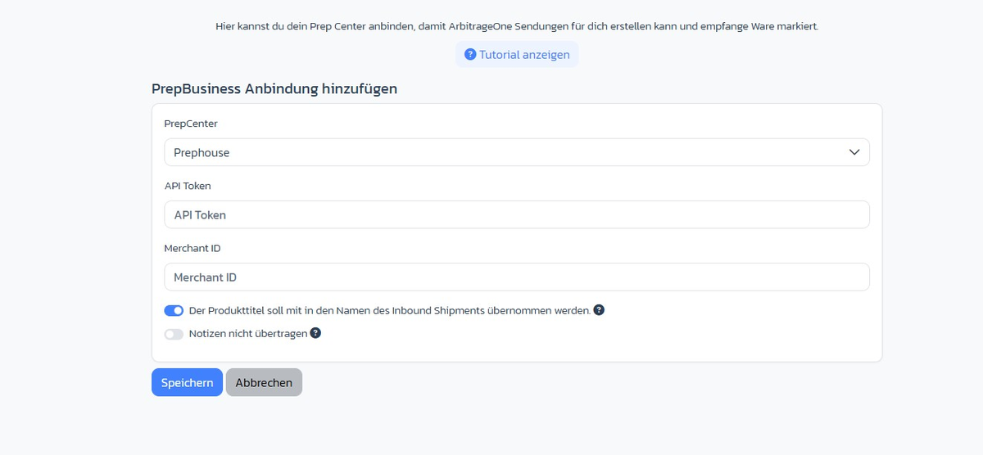The image size is (983, 455).
Task: Save the connection with Speichern
Action: click(x=187, y=382)
